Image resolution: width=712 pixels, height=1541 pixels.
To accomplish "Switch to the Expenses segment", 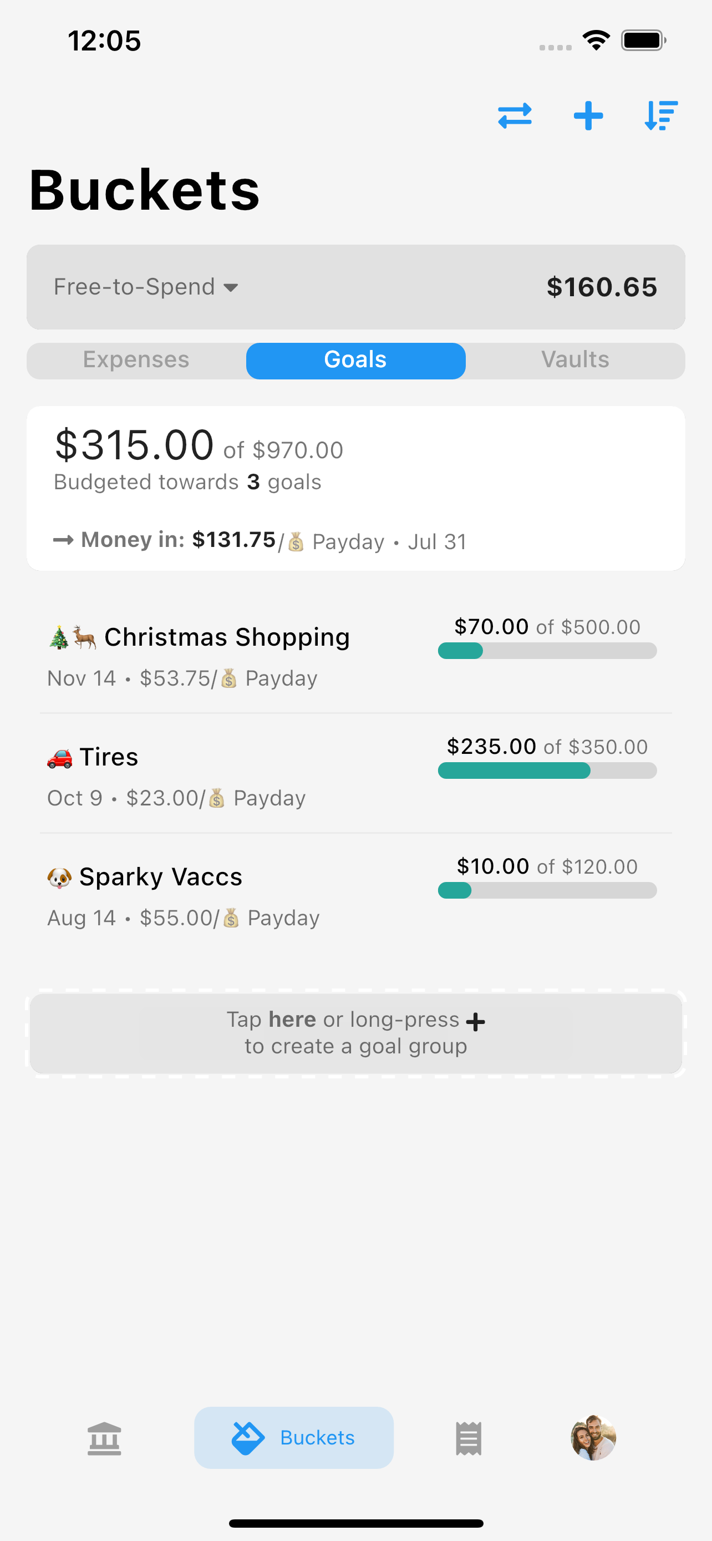I will point(136,360).
